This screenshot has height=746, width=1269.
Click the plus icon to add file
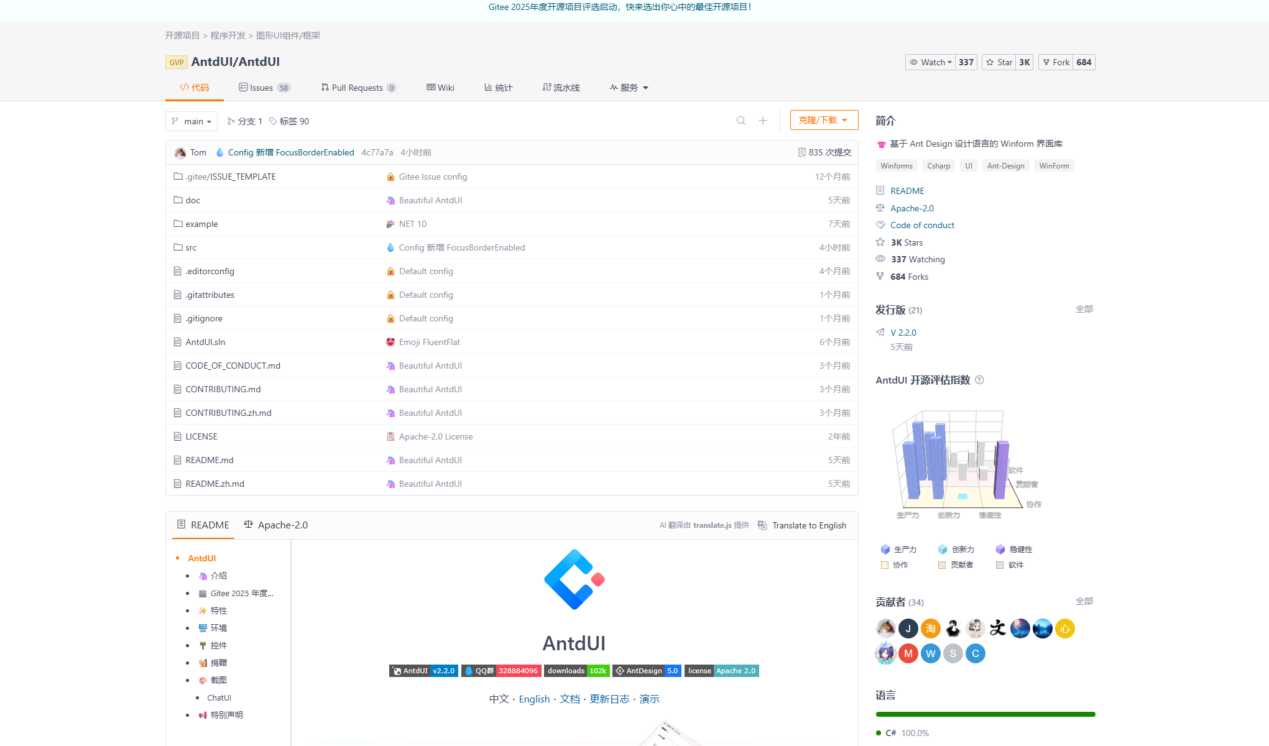(x=762, y=121)
